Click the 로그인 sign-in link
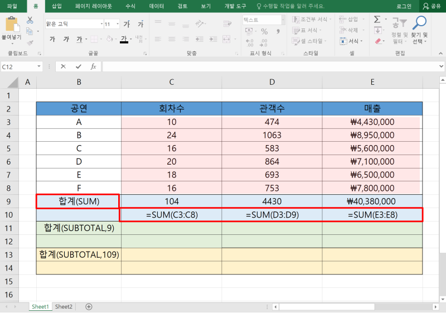The height and width of the screenshot is (313, 446). tap(404, 6)
